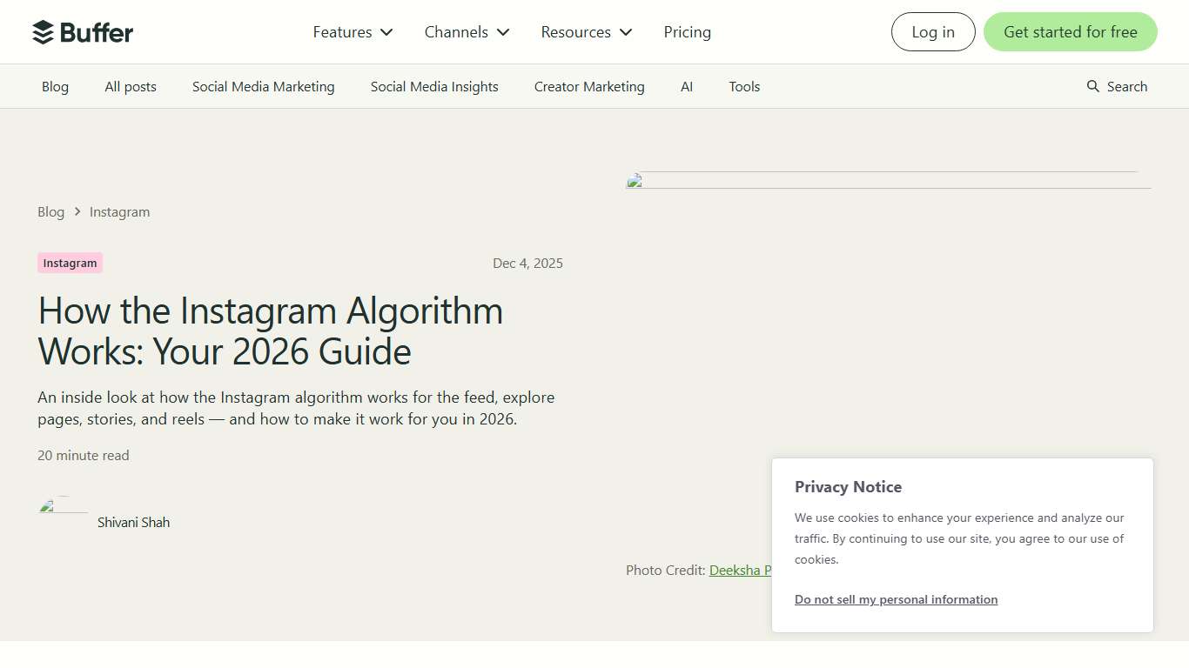Click the Search label in the sub-navigation
The image size is (1189, 668).
(x=1126, y=86)
